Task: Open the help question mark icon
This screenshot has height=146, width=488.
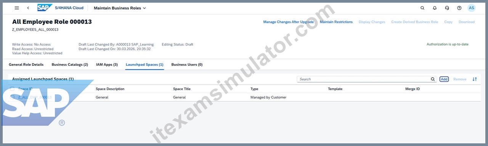Action: tap(459, 8)
